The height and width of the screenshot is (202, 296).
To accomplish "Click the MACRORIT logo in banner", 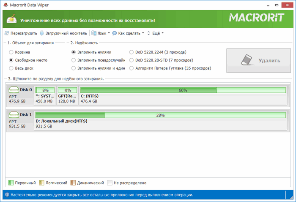I will [x=257, y=18].
